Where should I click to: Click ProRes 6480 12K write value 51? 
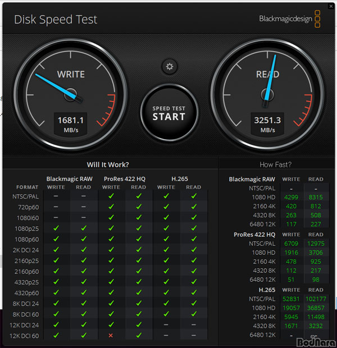pos(291,280)
